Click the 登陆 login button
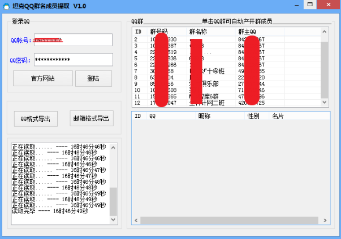 coord(93,78)
